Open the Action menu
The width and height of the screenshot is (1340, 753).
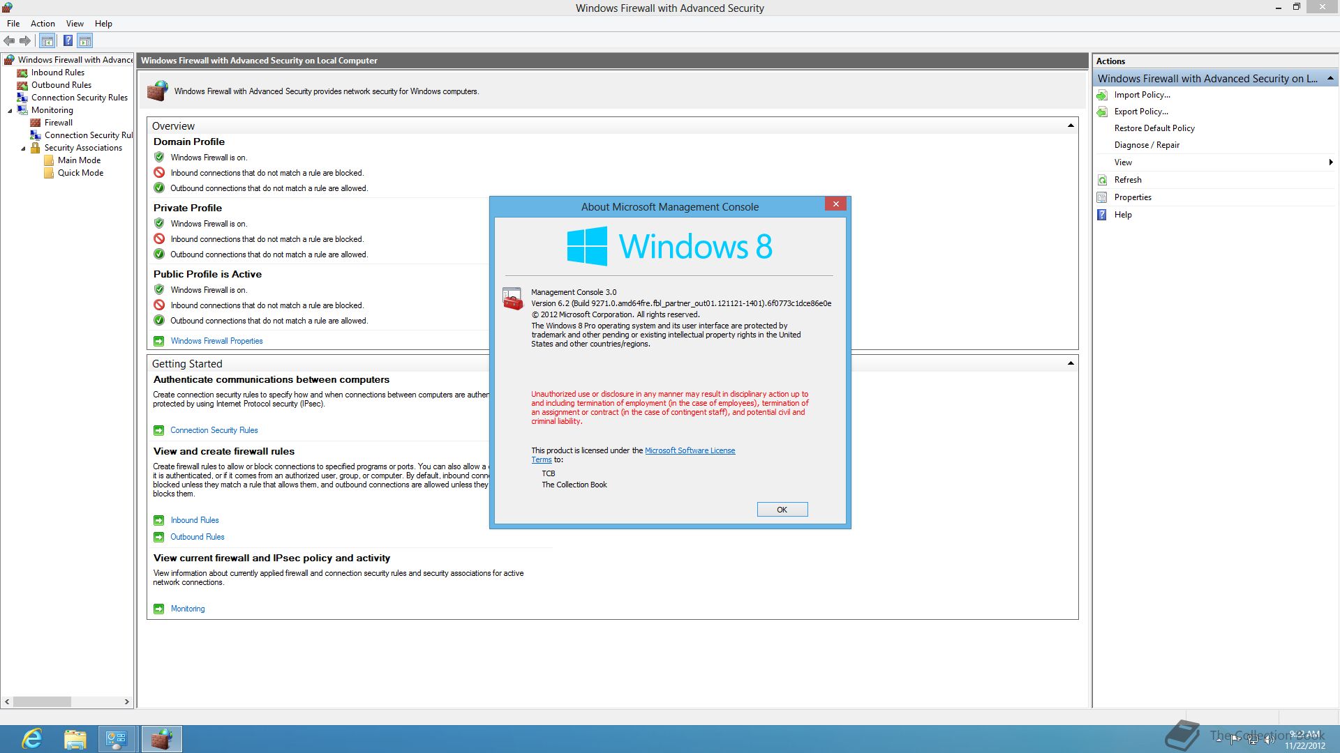tap(43, 24)
